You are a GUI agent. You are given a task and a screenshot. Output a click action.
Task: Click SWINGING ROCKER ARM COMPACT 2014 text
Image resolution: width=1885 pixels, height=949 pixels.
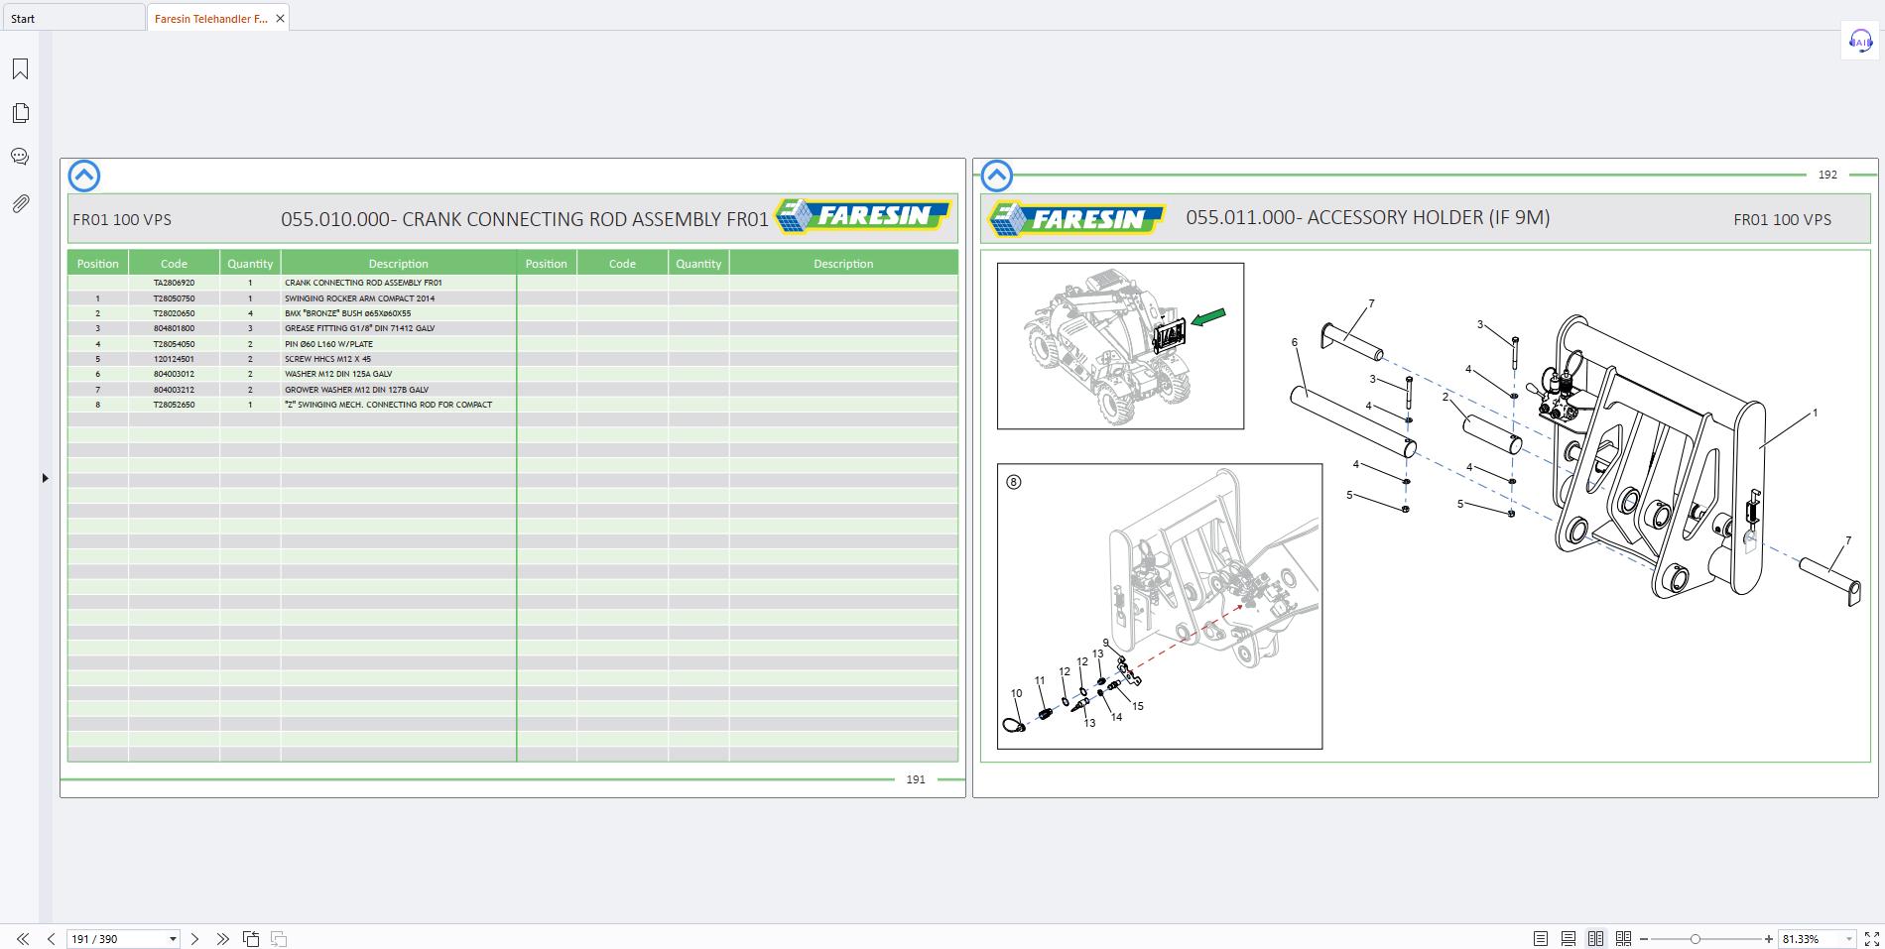point(359,297)
